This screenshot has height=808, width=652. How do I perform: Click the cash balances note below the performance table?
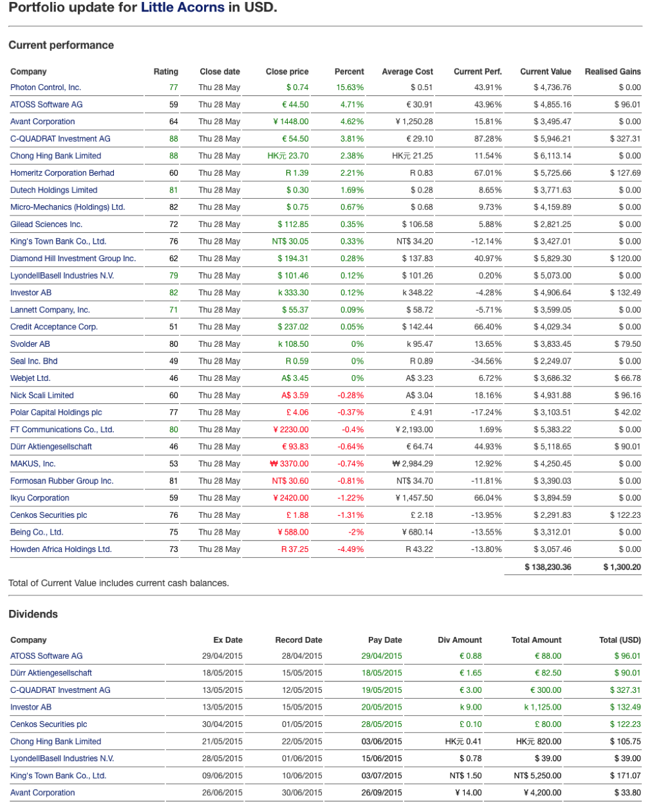pyautogui.click(x=118, y=583)
